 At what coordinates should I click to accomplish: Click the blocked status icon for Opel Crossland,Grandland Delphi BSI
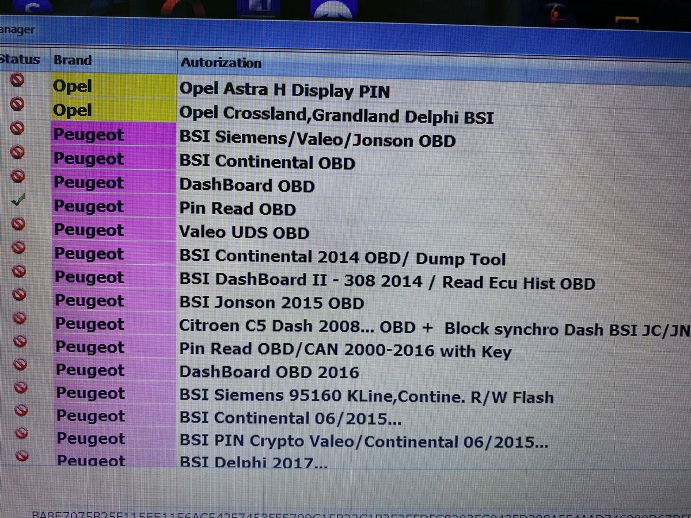[17, 104]
